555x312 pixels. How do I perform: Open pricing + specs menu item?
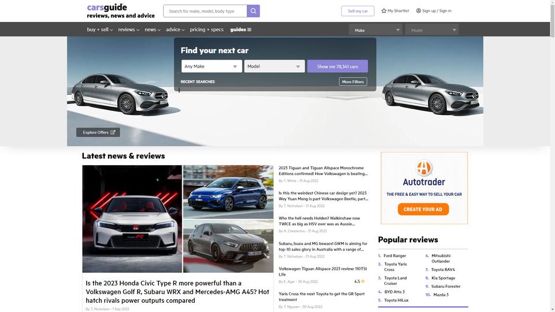(x=207, y=29)
